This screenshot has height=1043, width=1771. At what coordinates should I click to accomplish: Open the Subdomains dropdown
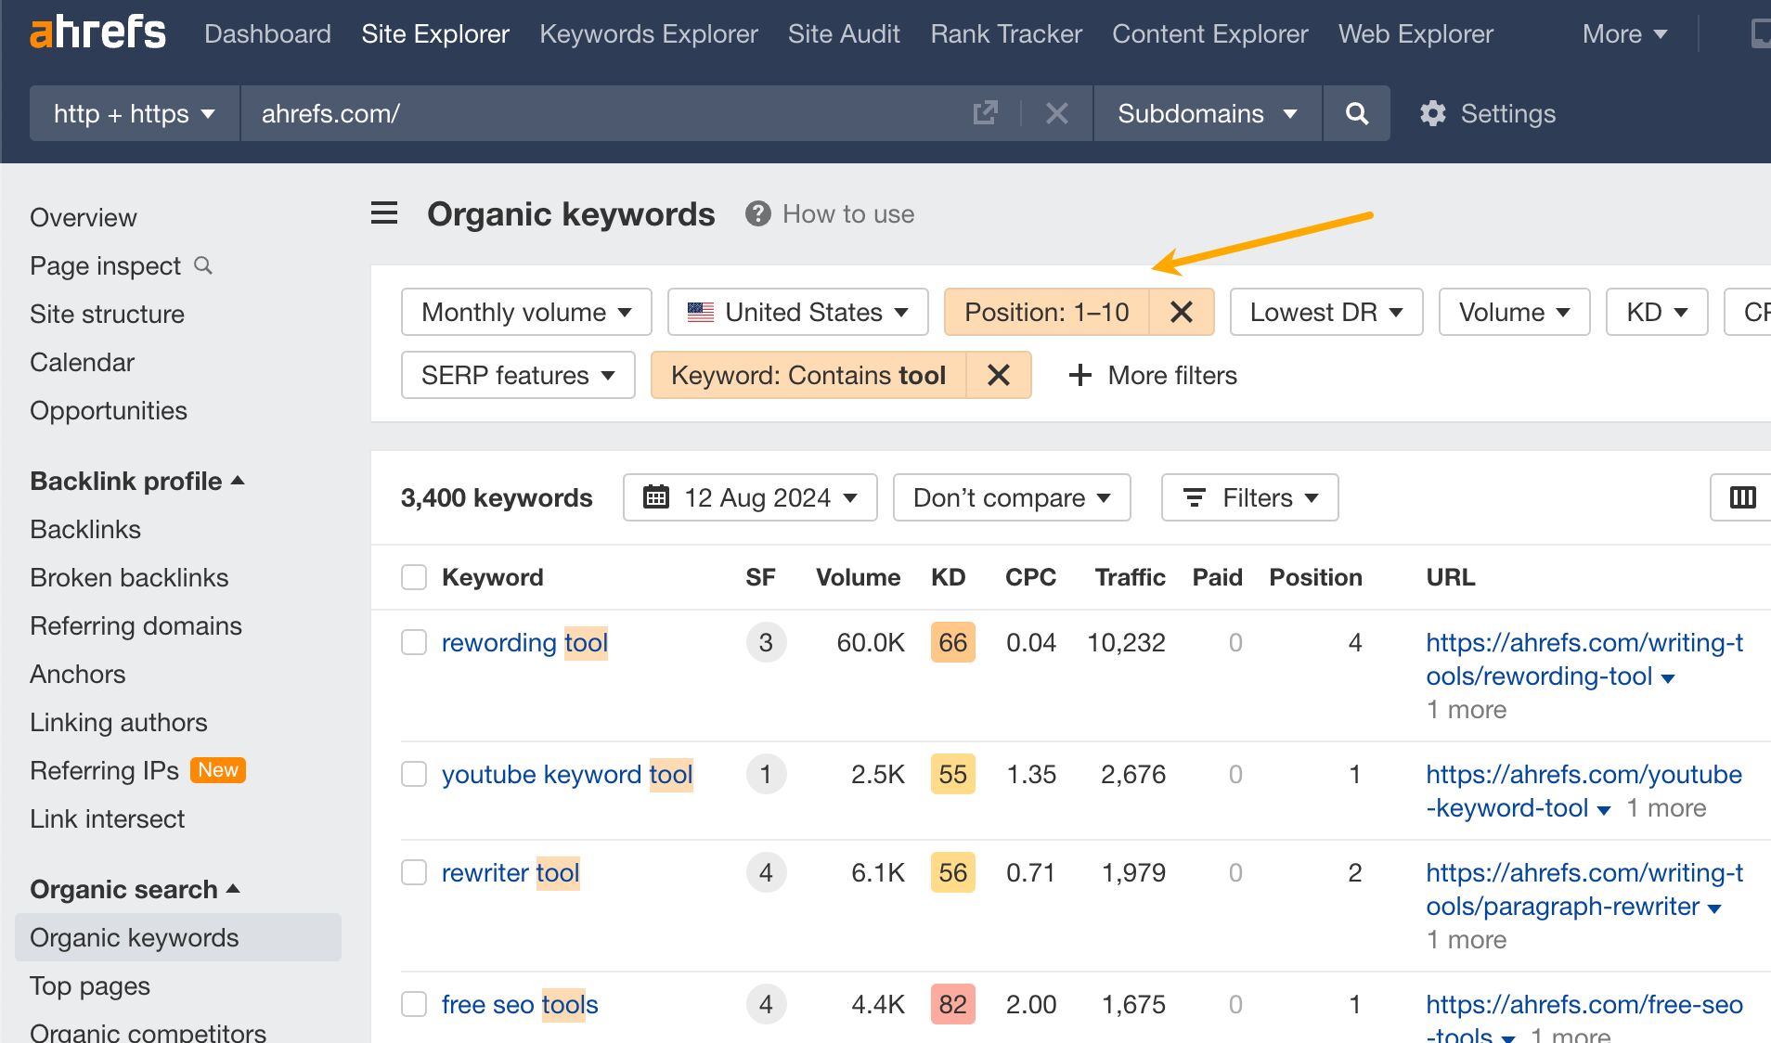[1205, 113]
